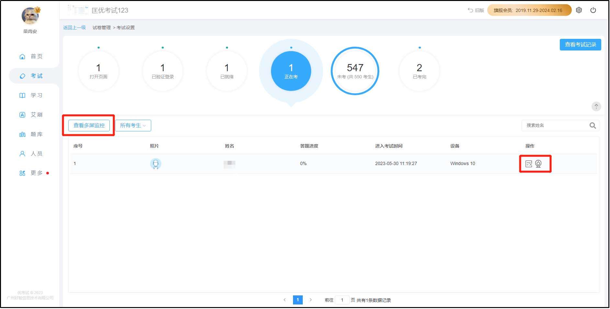Click the 查看多屏监控 button
This screenshot has width=610, height=309.
89,126
